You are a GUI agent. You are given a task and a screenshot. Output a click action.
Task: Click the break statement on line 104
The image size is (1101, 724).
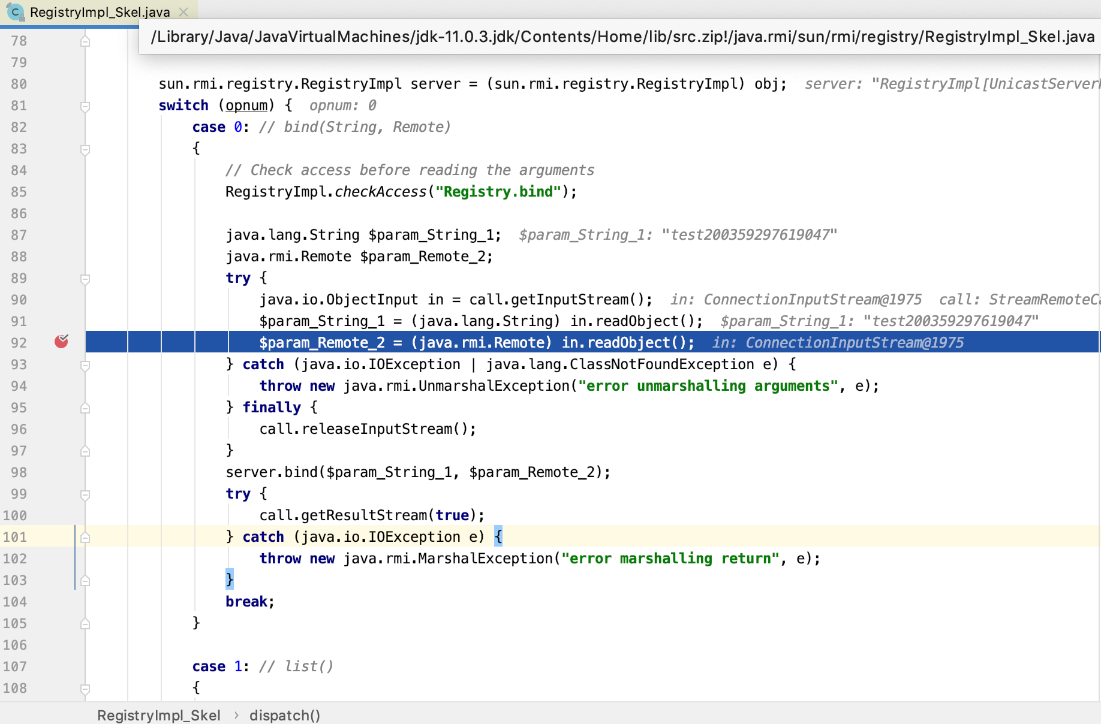(x=250, y=602)
